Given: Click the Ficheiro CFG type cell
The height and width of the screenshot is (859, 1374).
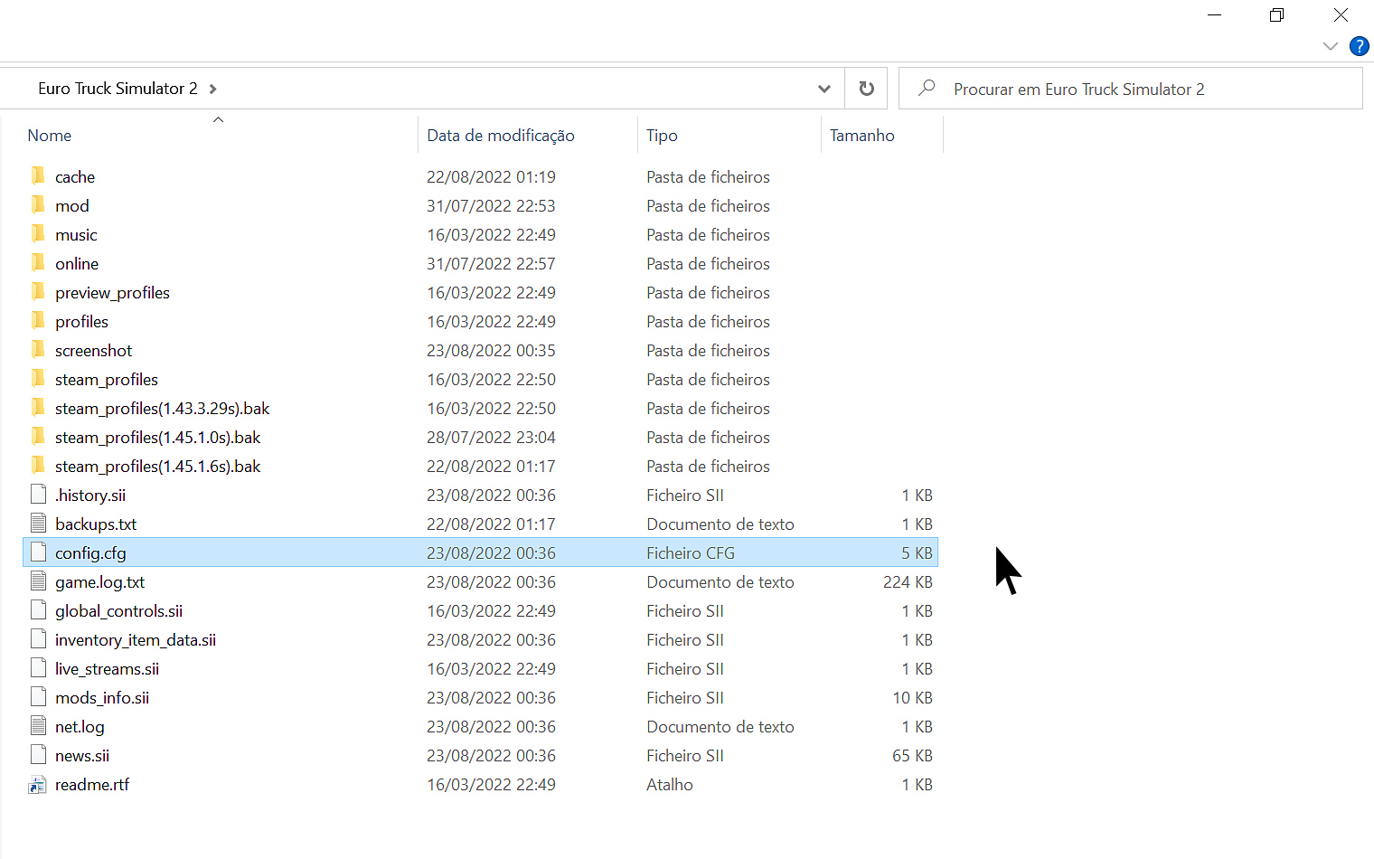Looking at the screenshot, I should [691, 553].
